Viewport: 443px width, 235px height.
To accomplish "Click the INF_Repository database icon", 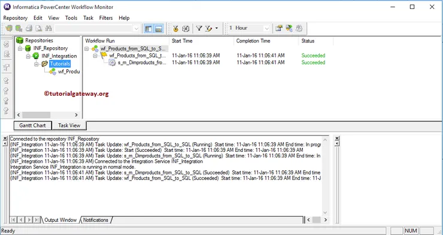I will (x=28, y=48).
